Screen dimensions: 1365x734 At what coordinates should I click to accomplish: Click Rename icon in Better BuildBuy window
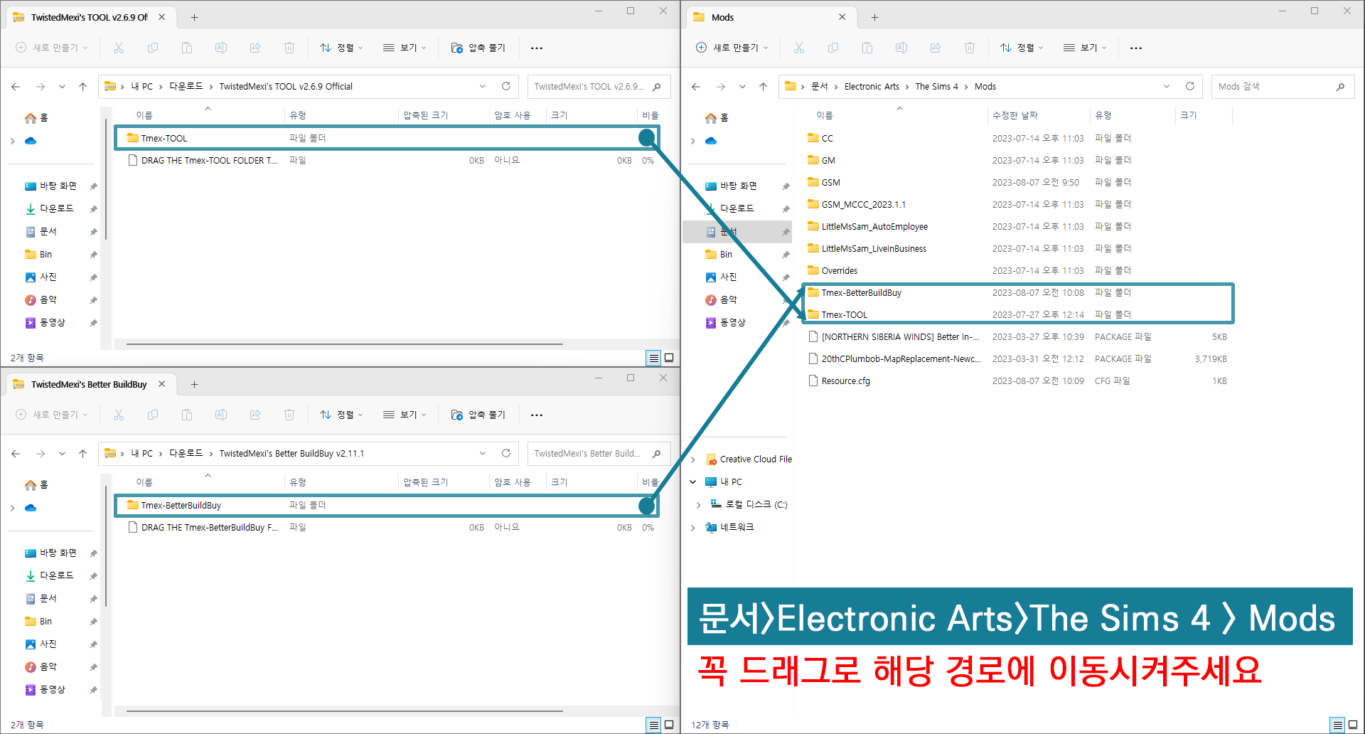[221, 415]
